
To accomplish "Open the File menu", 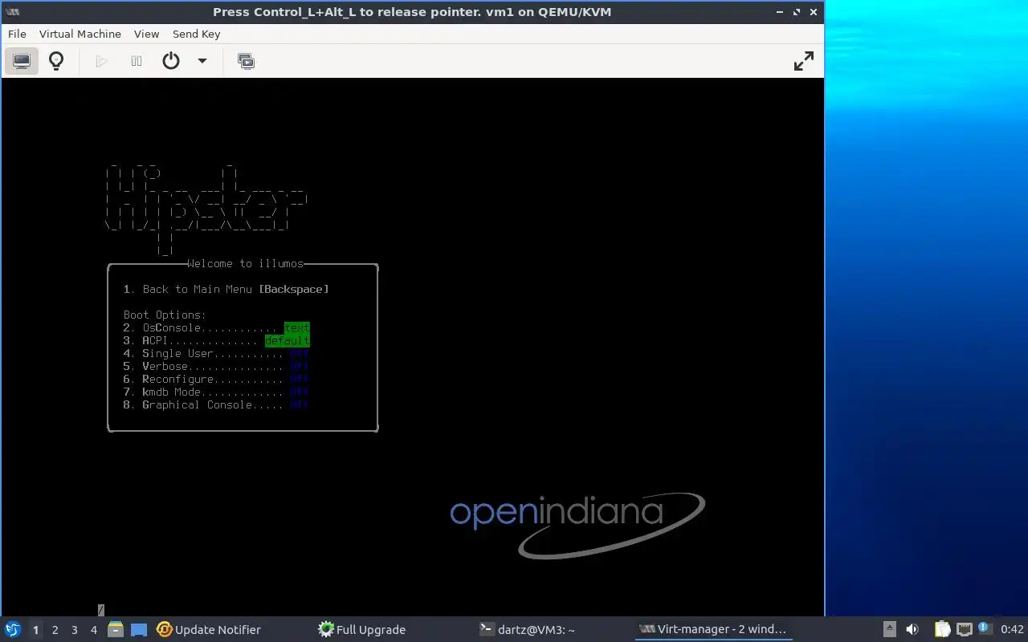I will pos(17,34).
